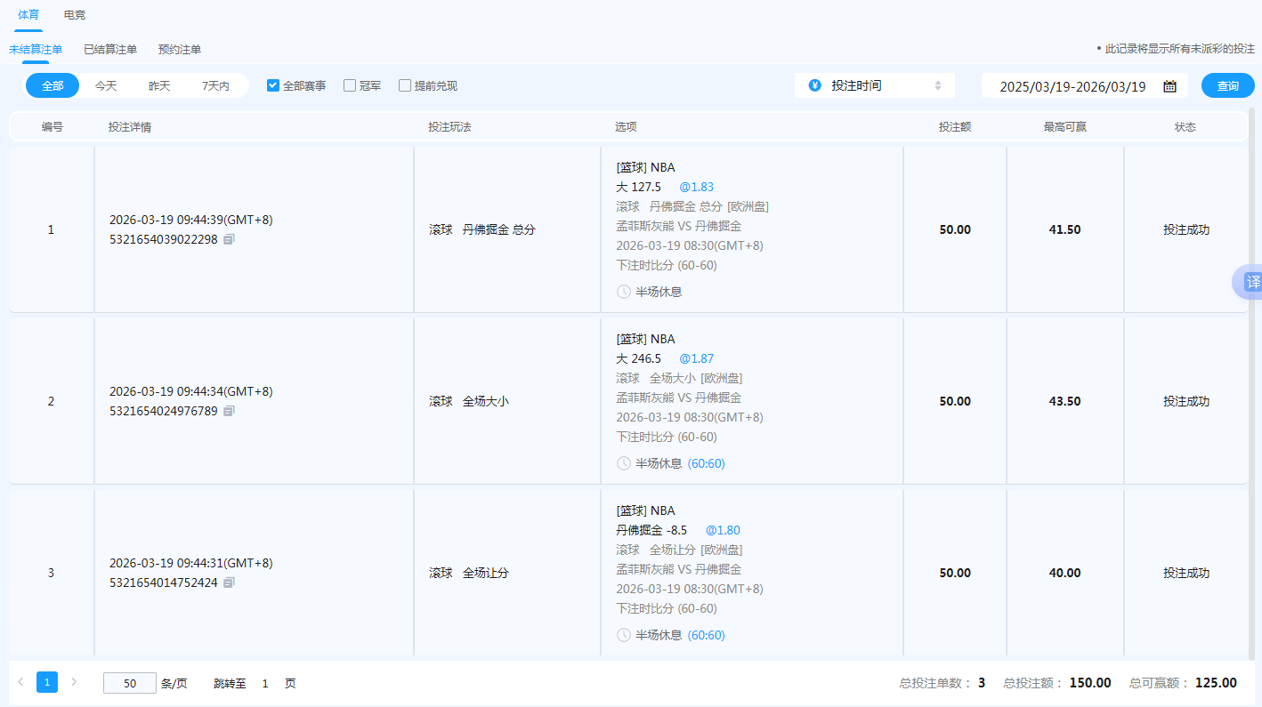Click the previous page arrow icon
This screenshot has height=707, width=1262.
pos(22,682)
